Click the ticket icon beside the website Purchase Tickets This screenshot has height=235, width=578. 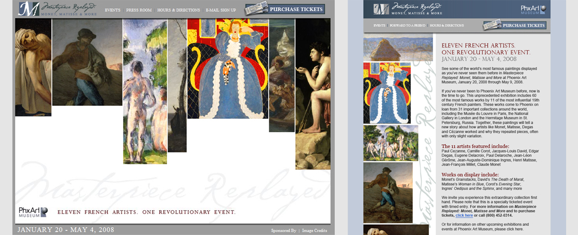click(256, 8)
